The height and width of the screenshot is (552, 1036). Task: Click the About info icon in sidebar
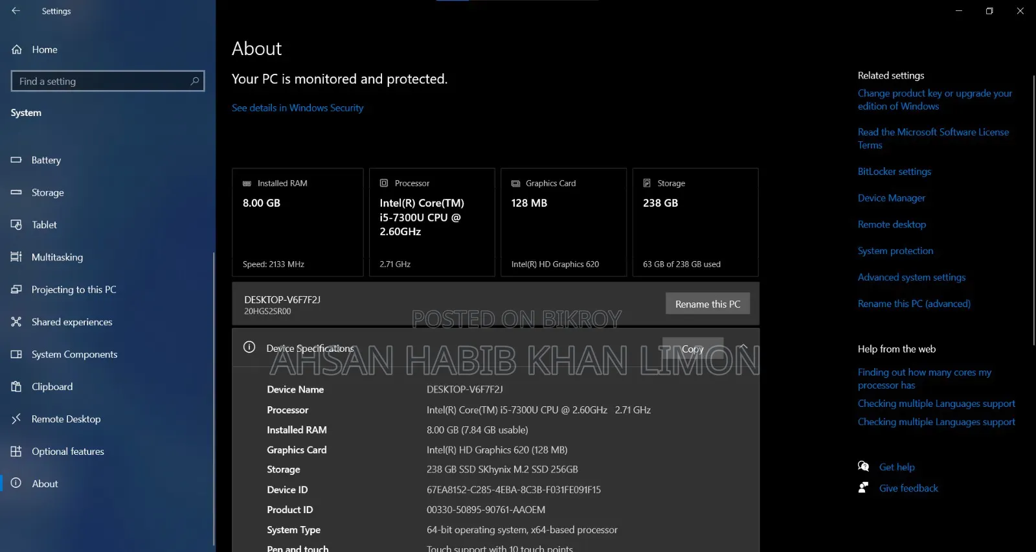(16, 483)
